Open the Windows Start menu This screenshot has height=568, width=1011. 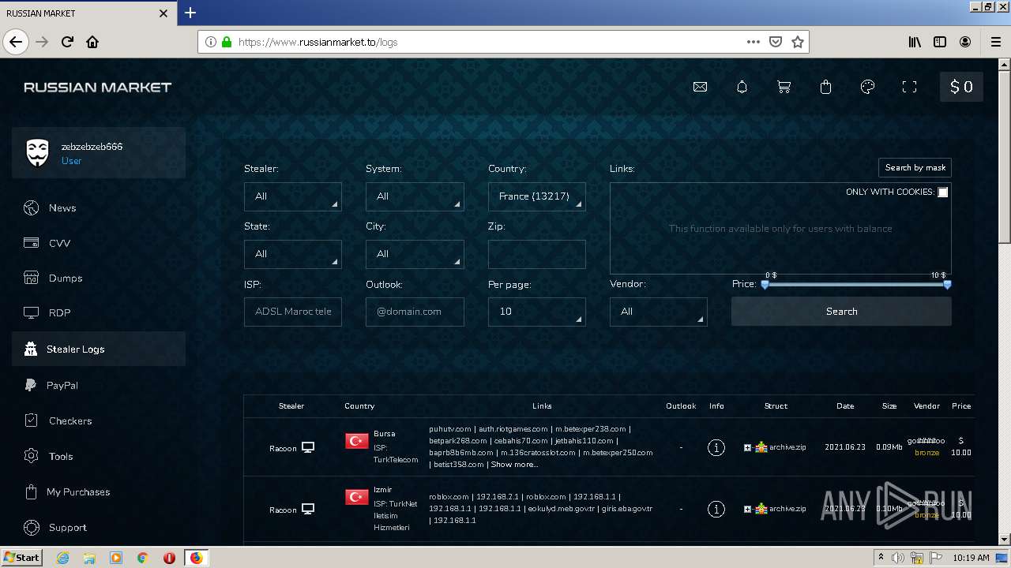coord(22,557)
